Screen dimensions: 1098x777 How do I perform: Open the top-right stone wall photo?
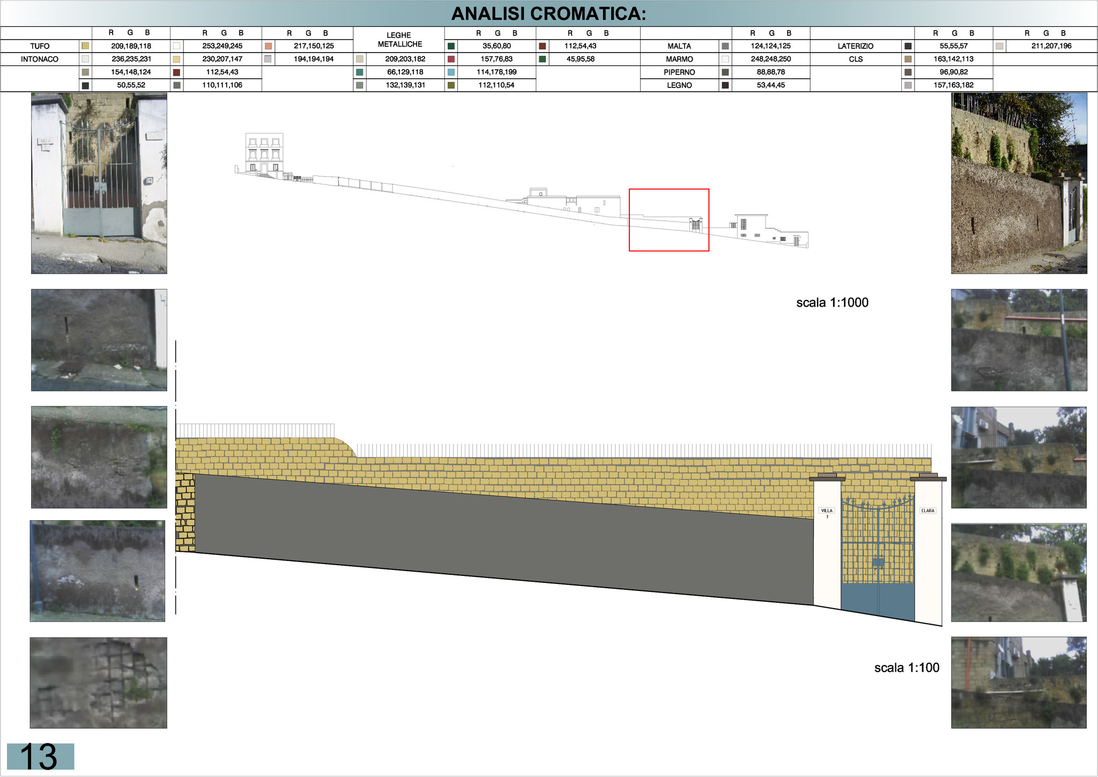point(1019,183)
